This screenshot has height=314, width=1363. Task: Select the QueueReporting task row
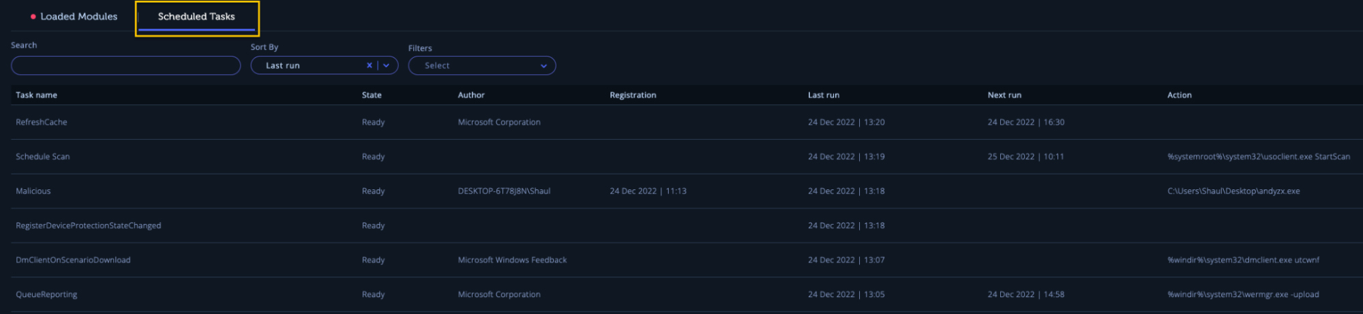pyautogui.click(x=46, y=295)
